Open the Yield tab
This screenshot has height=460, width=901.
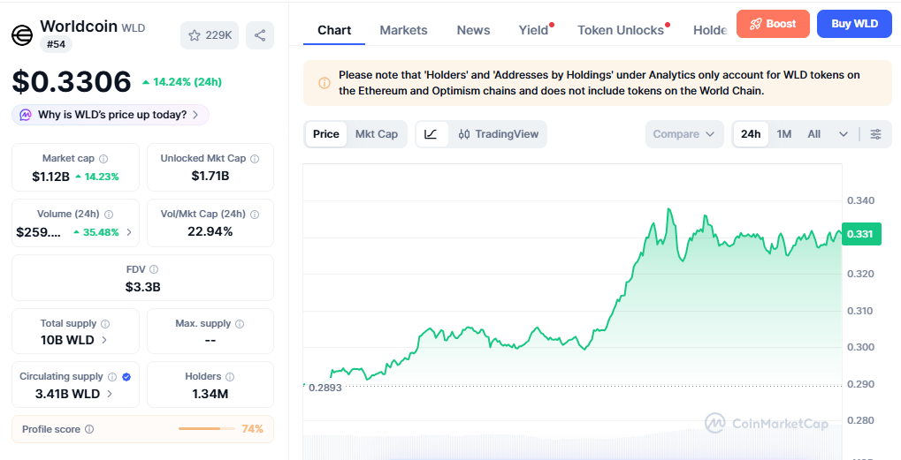[x=534, y=30]
